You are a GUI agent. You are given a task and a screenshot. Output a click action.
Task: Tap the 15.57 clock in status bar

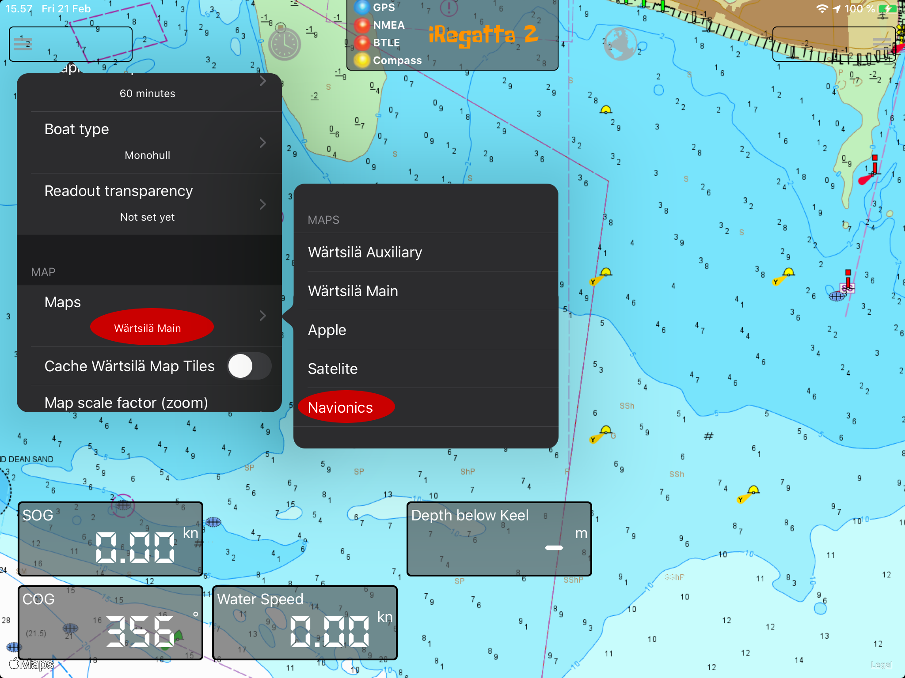pyautogui.click(x=19, y=8)
